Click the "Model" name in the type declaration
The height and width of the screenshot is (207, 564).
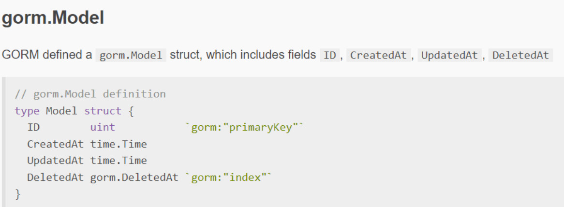tap(61, 111)
